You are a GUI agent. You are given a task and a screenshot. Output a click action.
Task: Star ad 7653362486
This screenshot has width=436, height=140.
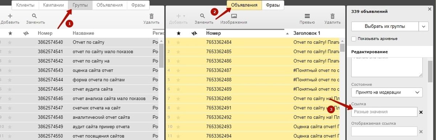coord(178,61)
